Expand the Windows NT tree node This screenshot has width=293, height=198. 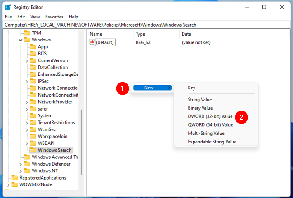pyautogui.click(x=20, y=171)
